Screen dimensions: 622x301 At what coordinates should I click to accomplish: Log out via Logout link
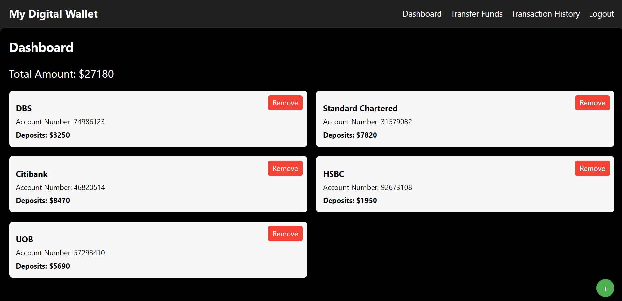[x=601, y=14]
